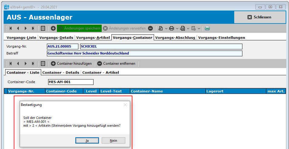
Task: Click the Container entfernen button
Action: tap(117, 64)
